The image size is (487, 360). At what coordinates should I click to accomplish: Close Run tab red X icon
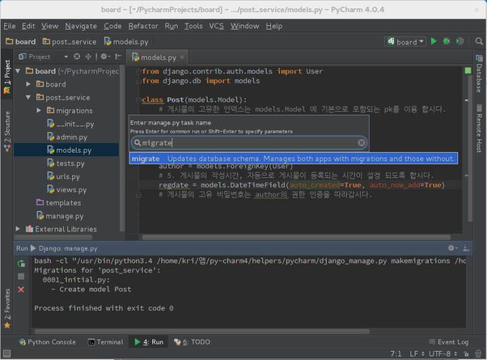tap(21, 290)
